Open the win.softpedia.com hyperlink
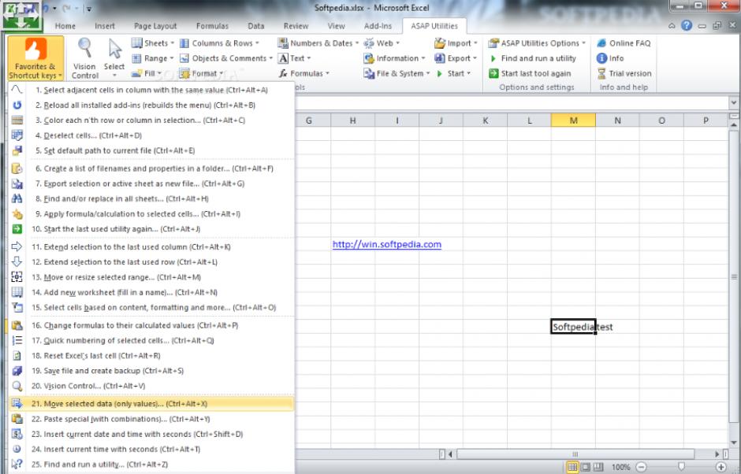 [x=386, y=244]
